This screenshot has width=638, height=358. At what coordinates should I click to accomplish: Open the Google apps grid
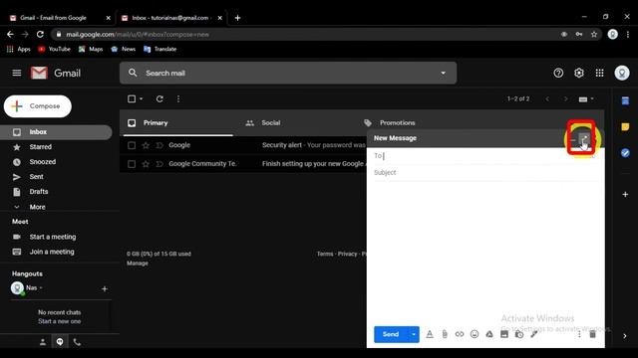[600, 73]
